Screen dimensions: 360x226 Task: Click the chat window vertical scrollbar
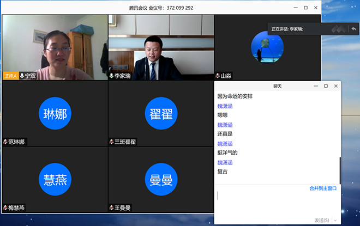click(x=340, y=170)
